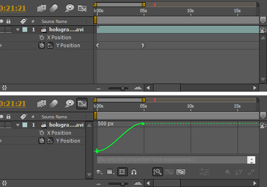Click the expression text field in graph editor
The height and width of the screenshot is (187, 267).
click(x=172, y=159)
